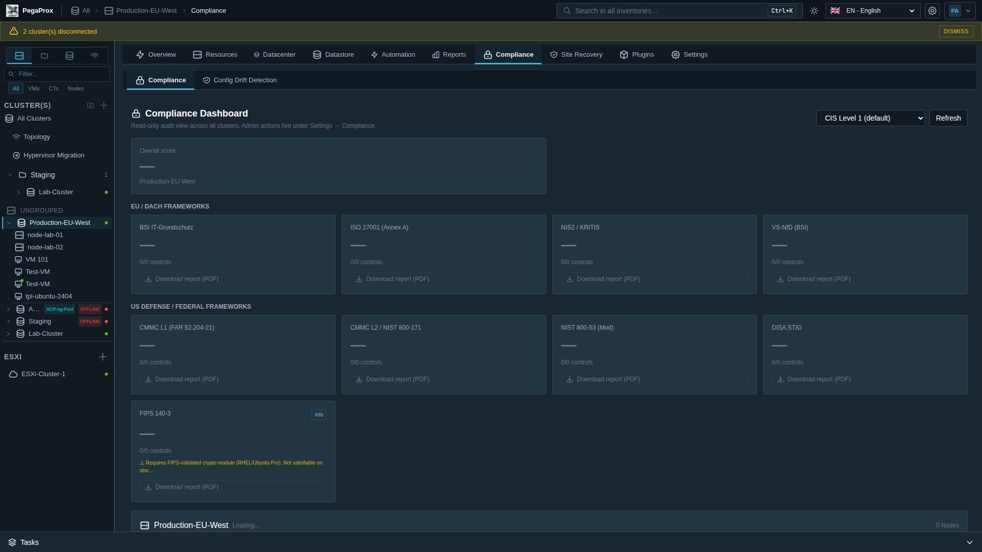This screenshot has width=982, height=552.
Task: Click the Refresh button
Action: coord(948,118)
